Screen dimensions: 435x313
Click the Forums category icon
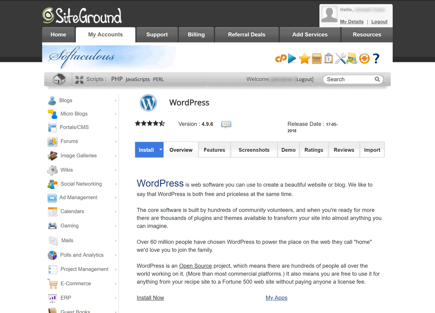(x=52, y=142)
